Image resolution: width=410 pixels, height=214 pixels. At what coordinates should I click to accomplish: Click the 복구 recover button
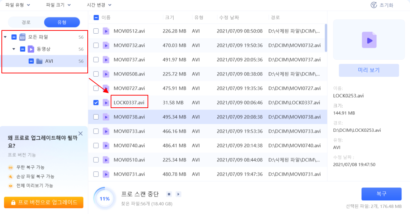click(381, 194)
